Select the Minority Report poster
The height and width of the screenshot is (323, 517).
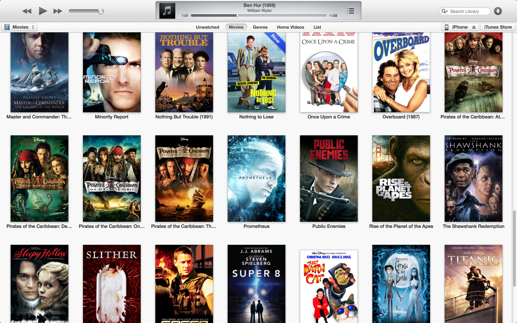pyautogui.click(x=112, y=72)
